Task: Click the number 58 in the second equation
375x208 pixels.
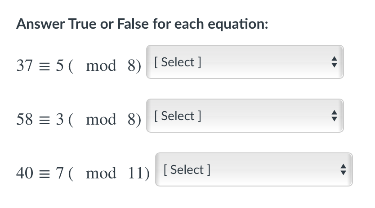Action: tap(24, 120)
